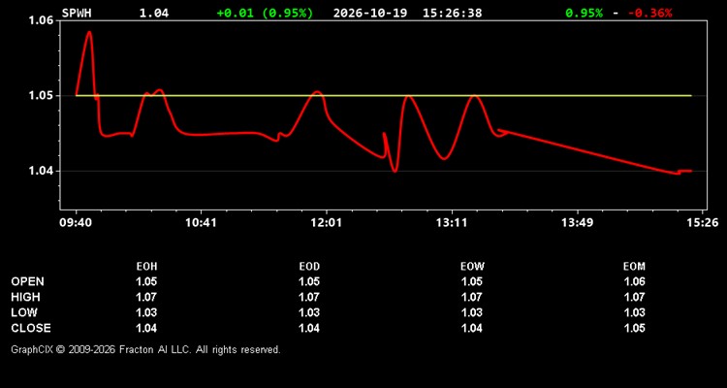Click the EOM OPEN value 1.06
The image size is (727, 388).
click(634, 281)
